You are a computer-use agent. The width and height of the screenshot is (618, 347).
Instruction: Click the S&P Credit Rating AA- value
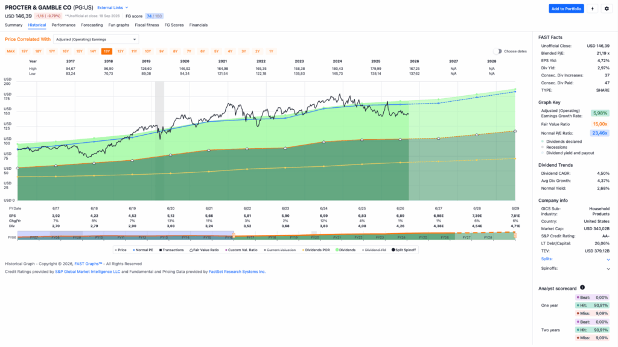click(605, 236)
